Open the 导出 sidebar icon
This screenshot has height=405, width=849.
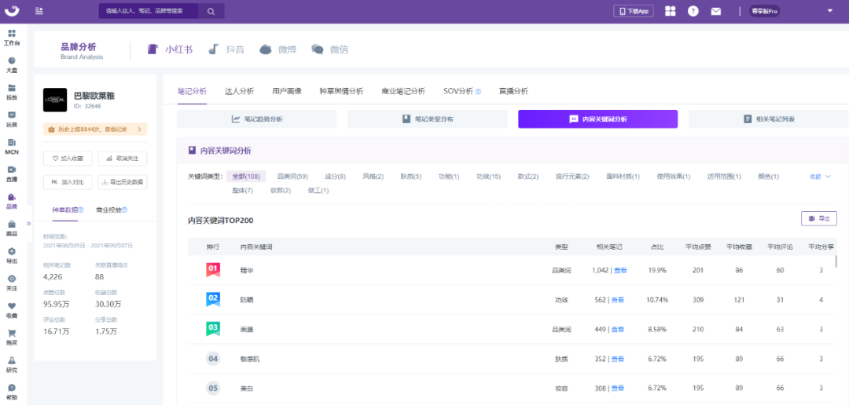tap(12, 255)
